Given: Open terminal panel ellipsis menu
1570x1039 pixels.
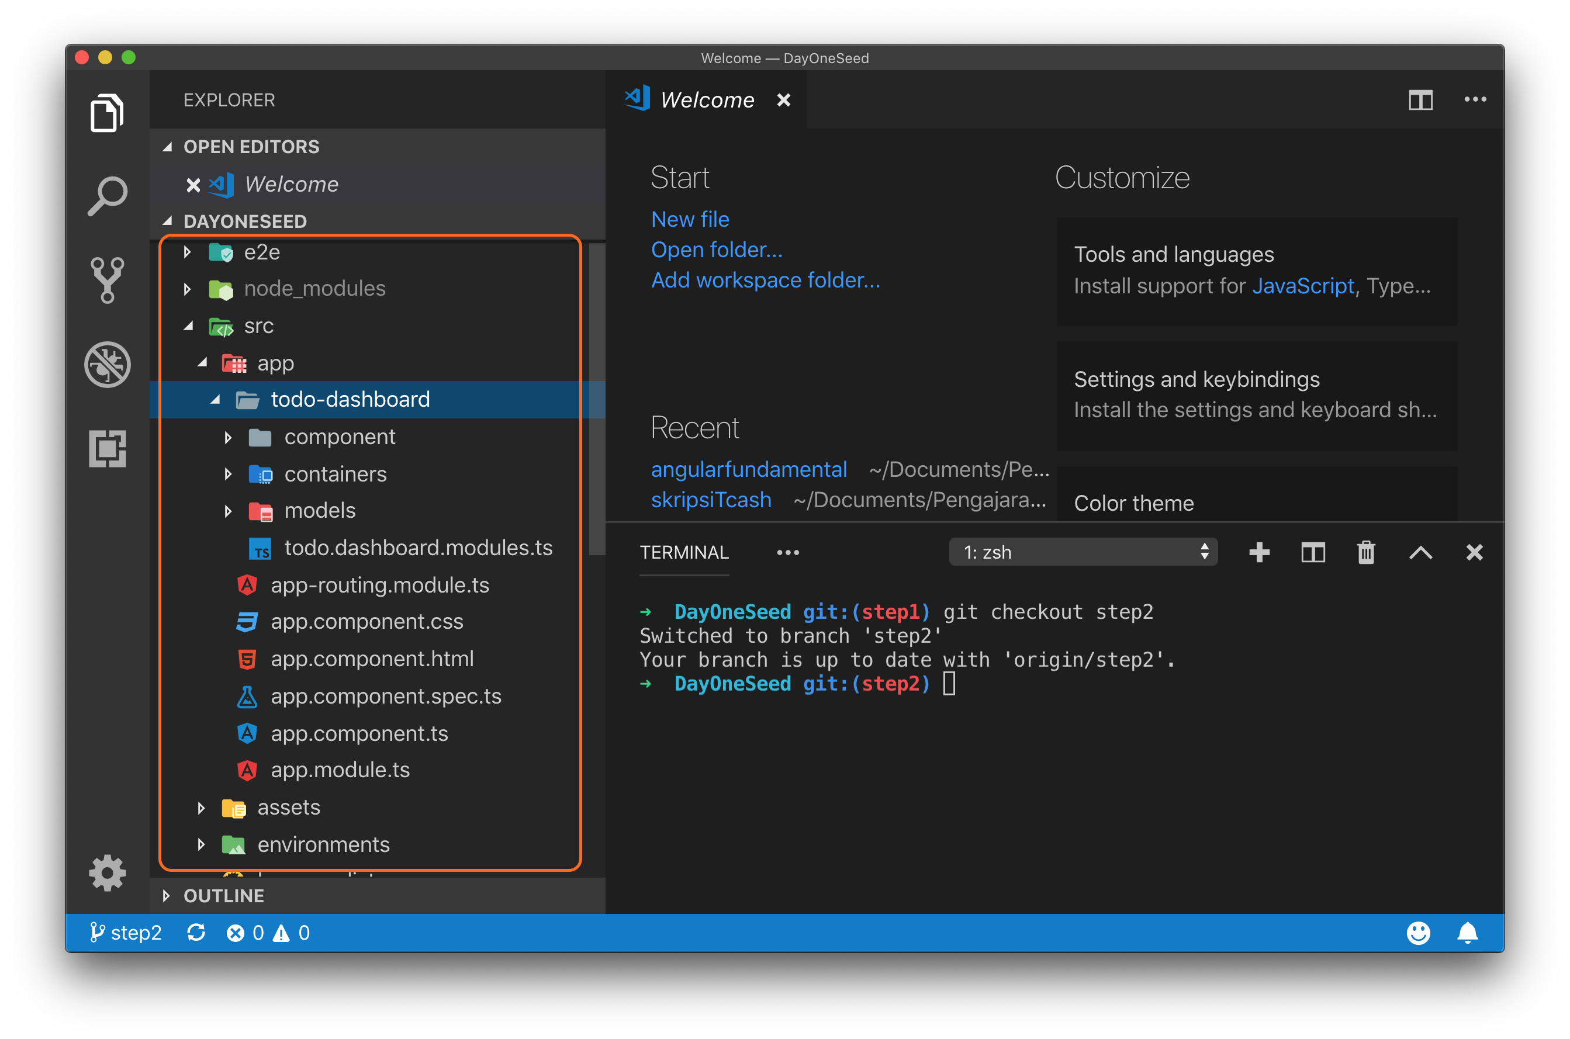Looking at the screenshot, I should tap(787, 552).
